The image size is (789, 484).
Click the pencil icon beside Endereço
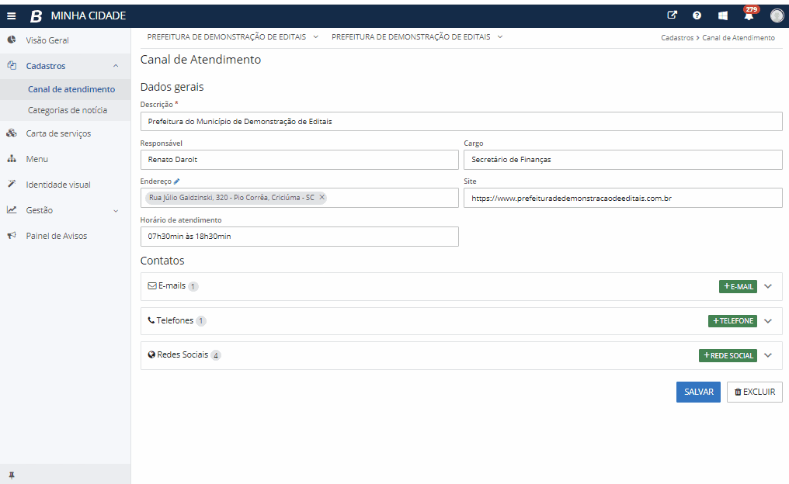point(177,181)
